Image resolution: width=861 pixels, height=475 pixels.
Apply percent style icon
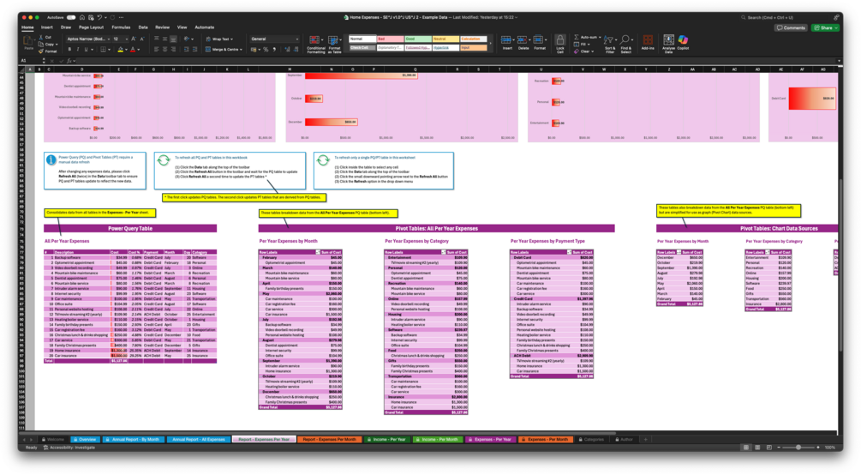[x=266, y=50]
